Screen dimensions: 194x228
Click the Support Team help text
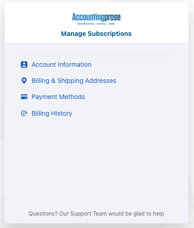click(96, 214)
